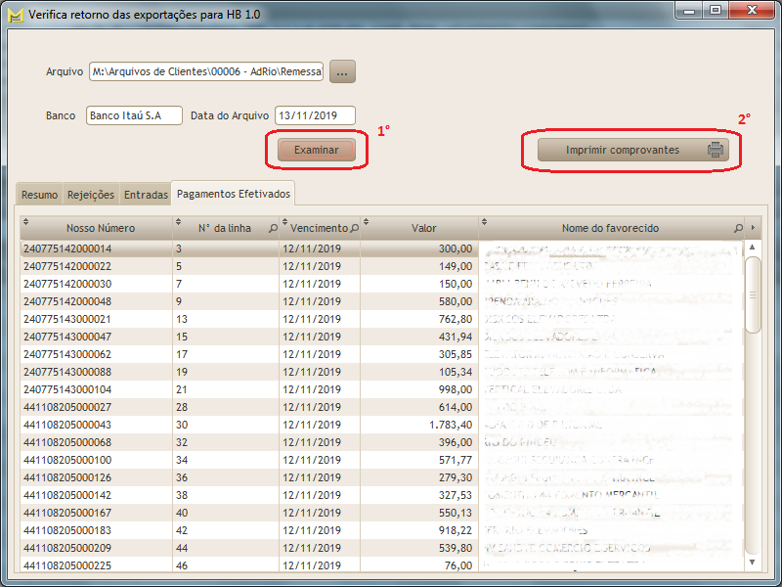
Task: Click the sort arrows in Nº da linha header
Action: tap(177, 222)
